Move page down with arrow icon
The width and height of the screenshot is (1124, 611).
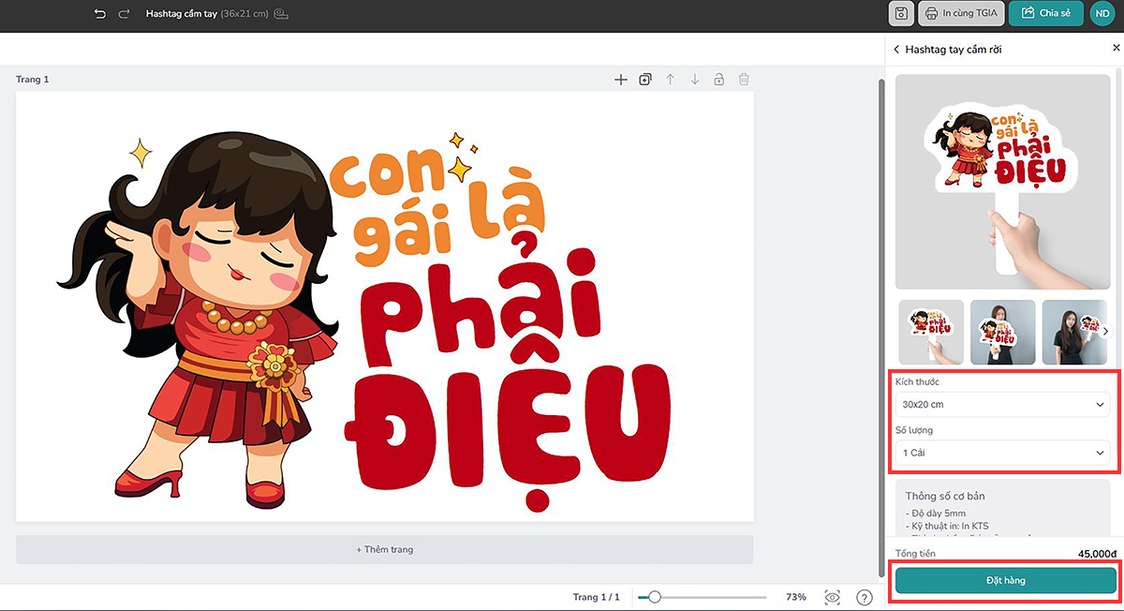695,80
